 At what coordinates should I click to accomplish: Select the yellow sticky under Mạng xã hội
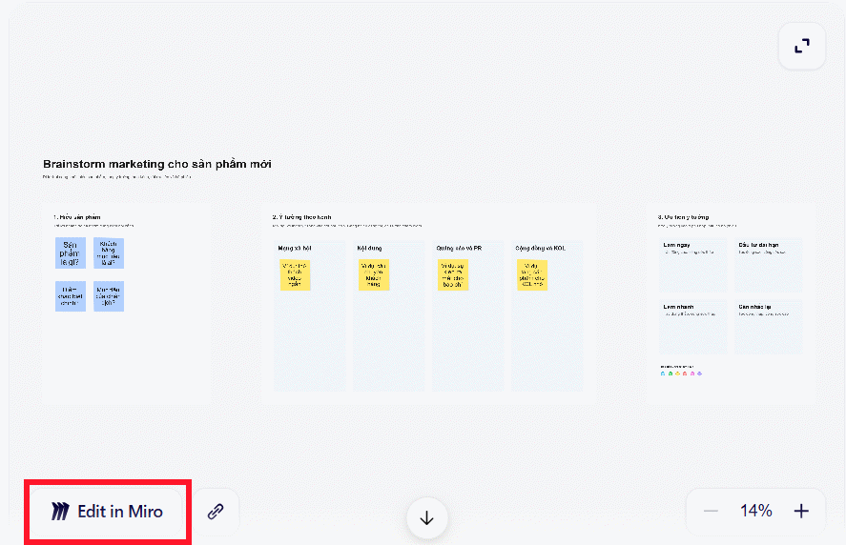295,275
